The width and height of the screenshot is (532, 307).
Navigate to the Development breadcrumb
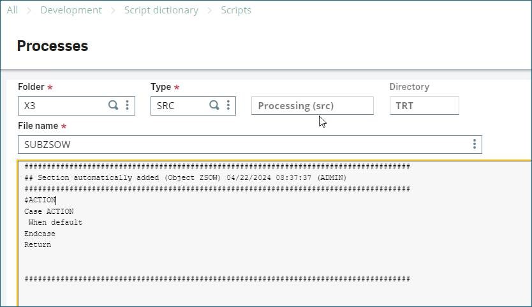tap(71, 10)
